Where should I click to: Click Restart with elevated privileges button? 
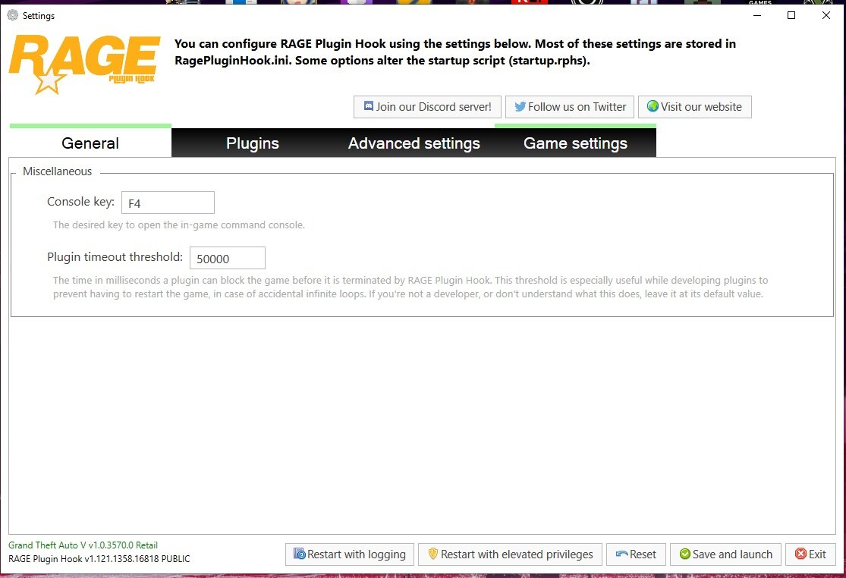(x=511, y=554)
